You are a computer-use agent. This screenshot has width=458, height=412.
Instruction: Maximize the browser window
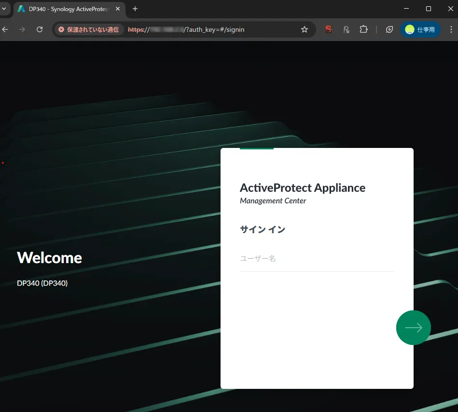429,9
